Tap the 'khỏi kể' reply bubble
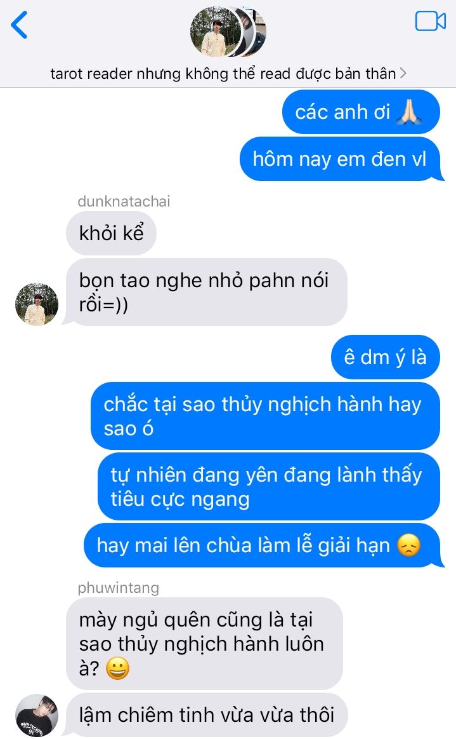 tap(111, 233)
